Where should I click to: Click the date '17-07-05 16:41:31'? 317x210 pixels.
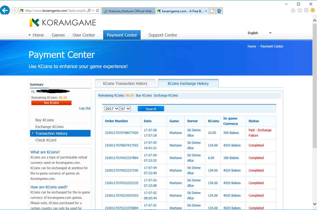coord(150,145)
